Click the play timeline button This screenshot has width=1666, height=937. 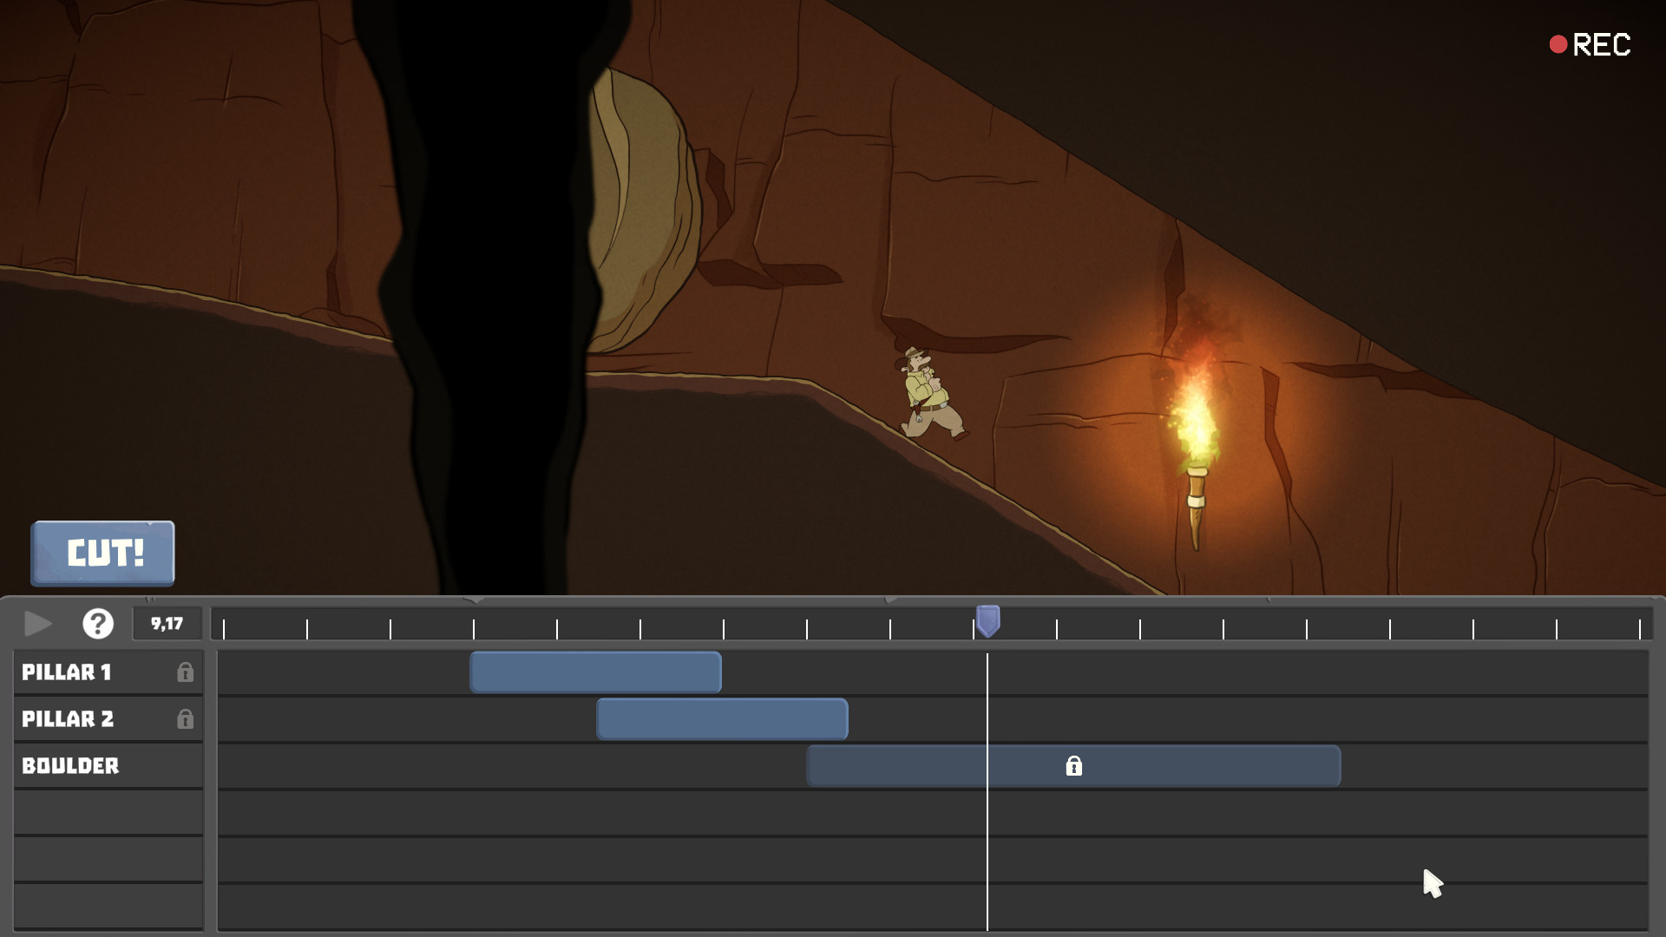pos(37,624)
